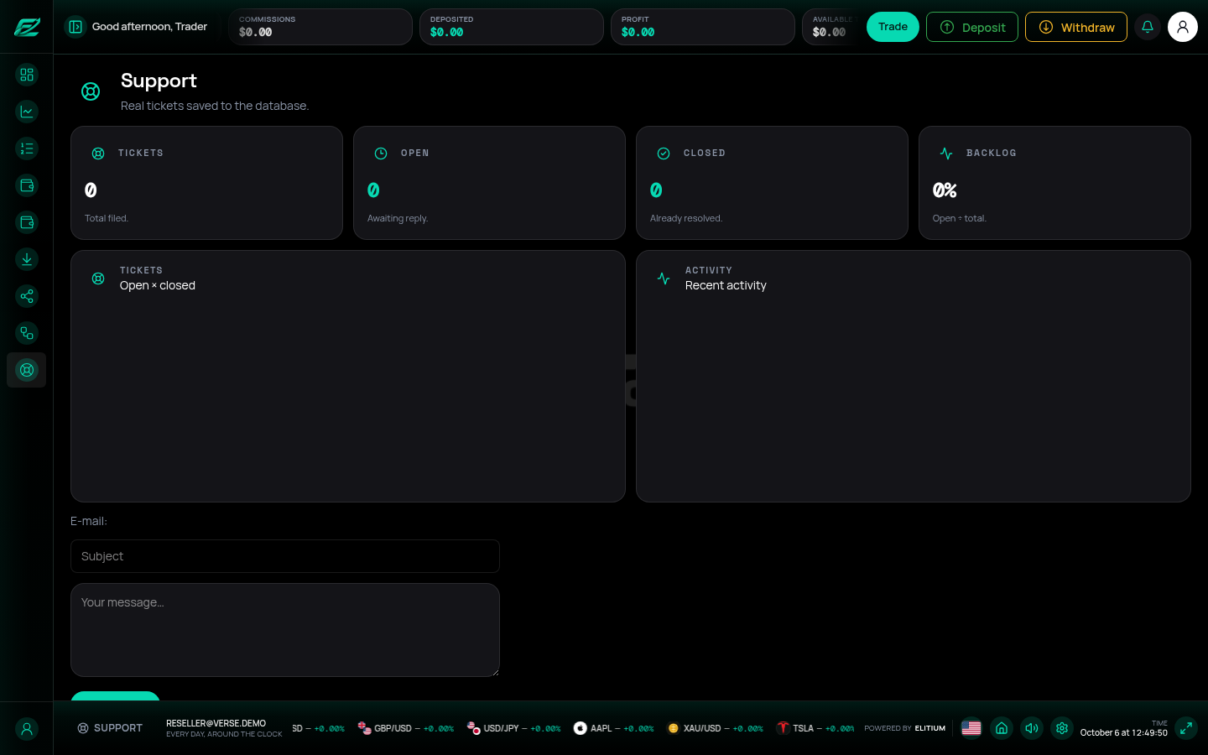
Task: Click the AAPL ticker item
Action: (614, 728)
